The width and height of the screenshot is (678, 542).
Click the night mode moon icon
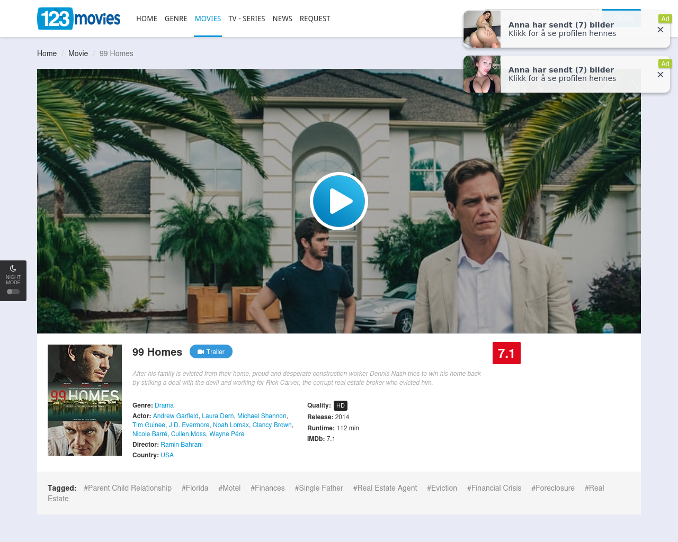[x=13, y=268]
